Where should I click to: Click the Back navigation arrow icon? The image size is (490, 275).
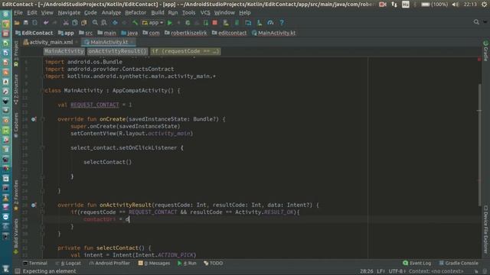pyautogui.click(x=116, y=23)
